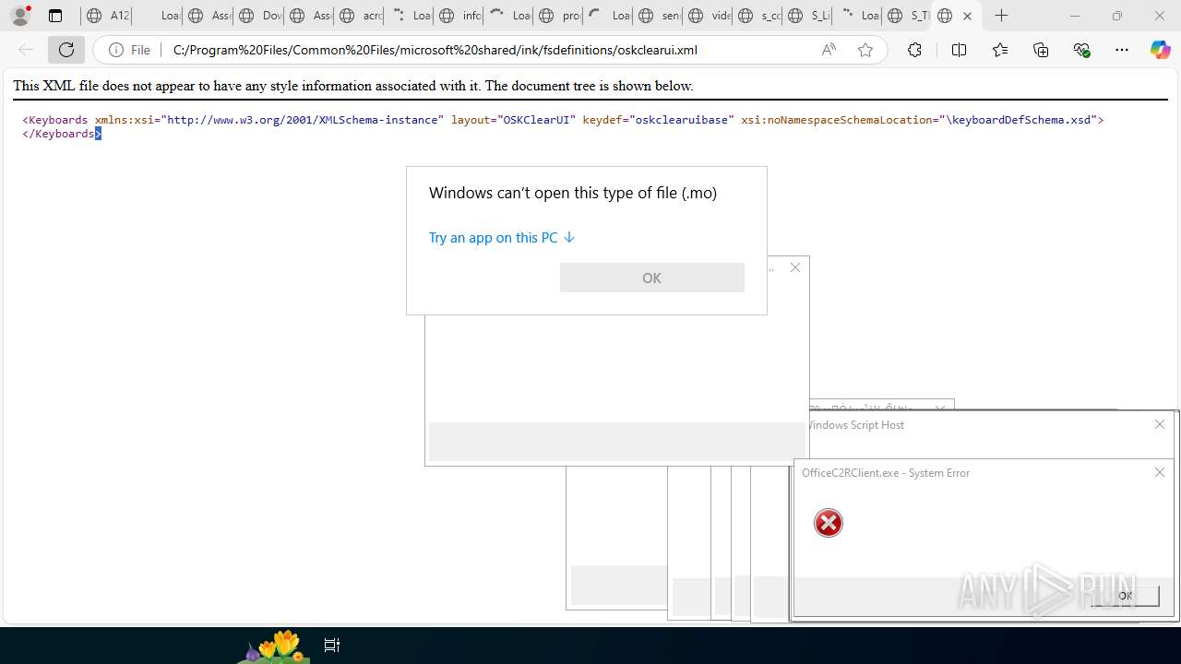Refresh the current page
Screen dimensions: 1181x664
[66, 50]
